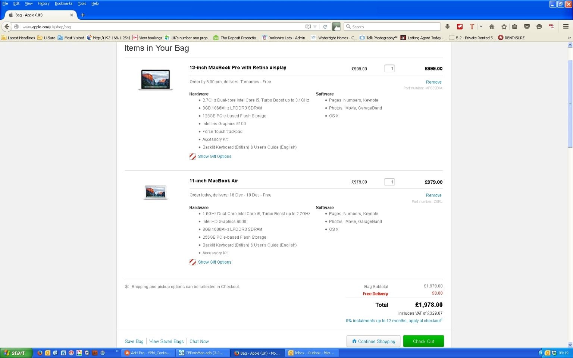The width and height of the screenshot is (573, 358).
Task: Open the File menu
Action: [5, 3]
